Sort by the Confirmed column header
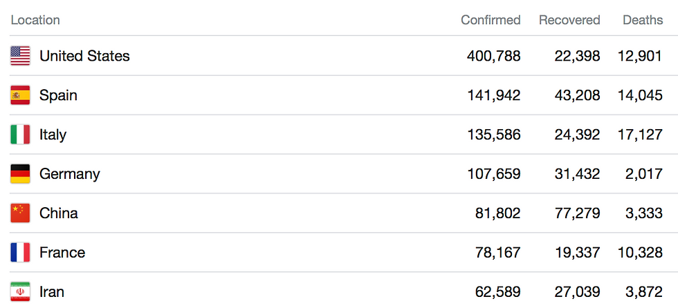 [x=491, y=20]
